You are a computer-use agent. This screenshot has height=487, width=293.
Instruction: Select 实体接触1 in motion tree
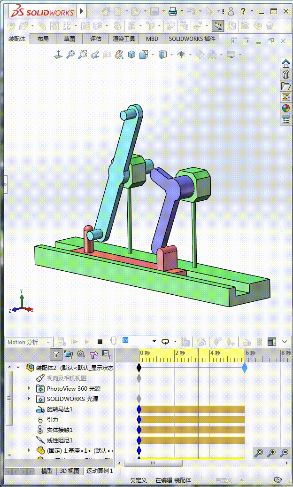(60, 430)
